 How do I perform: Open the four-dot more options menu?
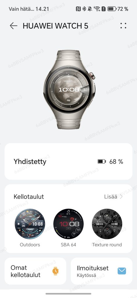point(123,26)
